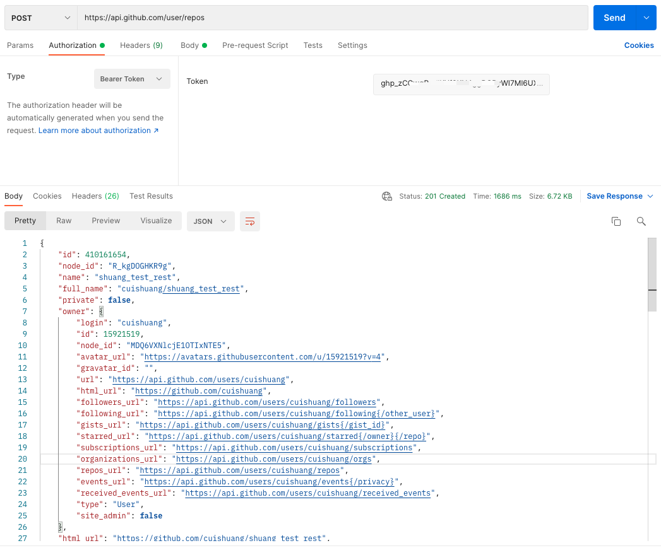Switch to the Raw view
This screenshot has width=661, height=548.
[64, 221]
